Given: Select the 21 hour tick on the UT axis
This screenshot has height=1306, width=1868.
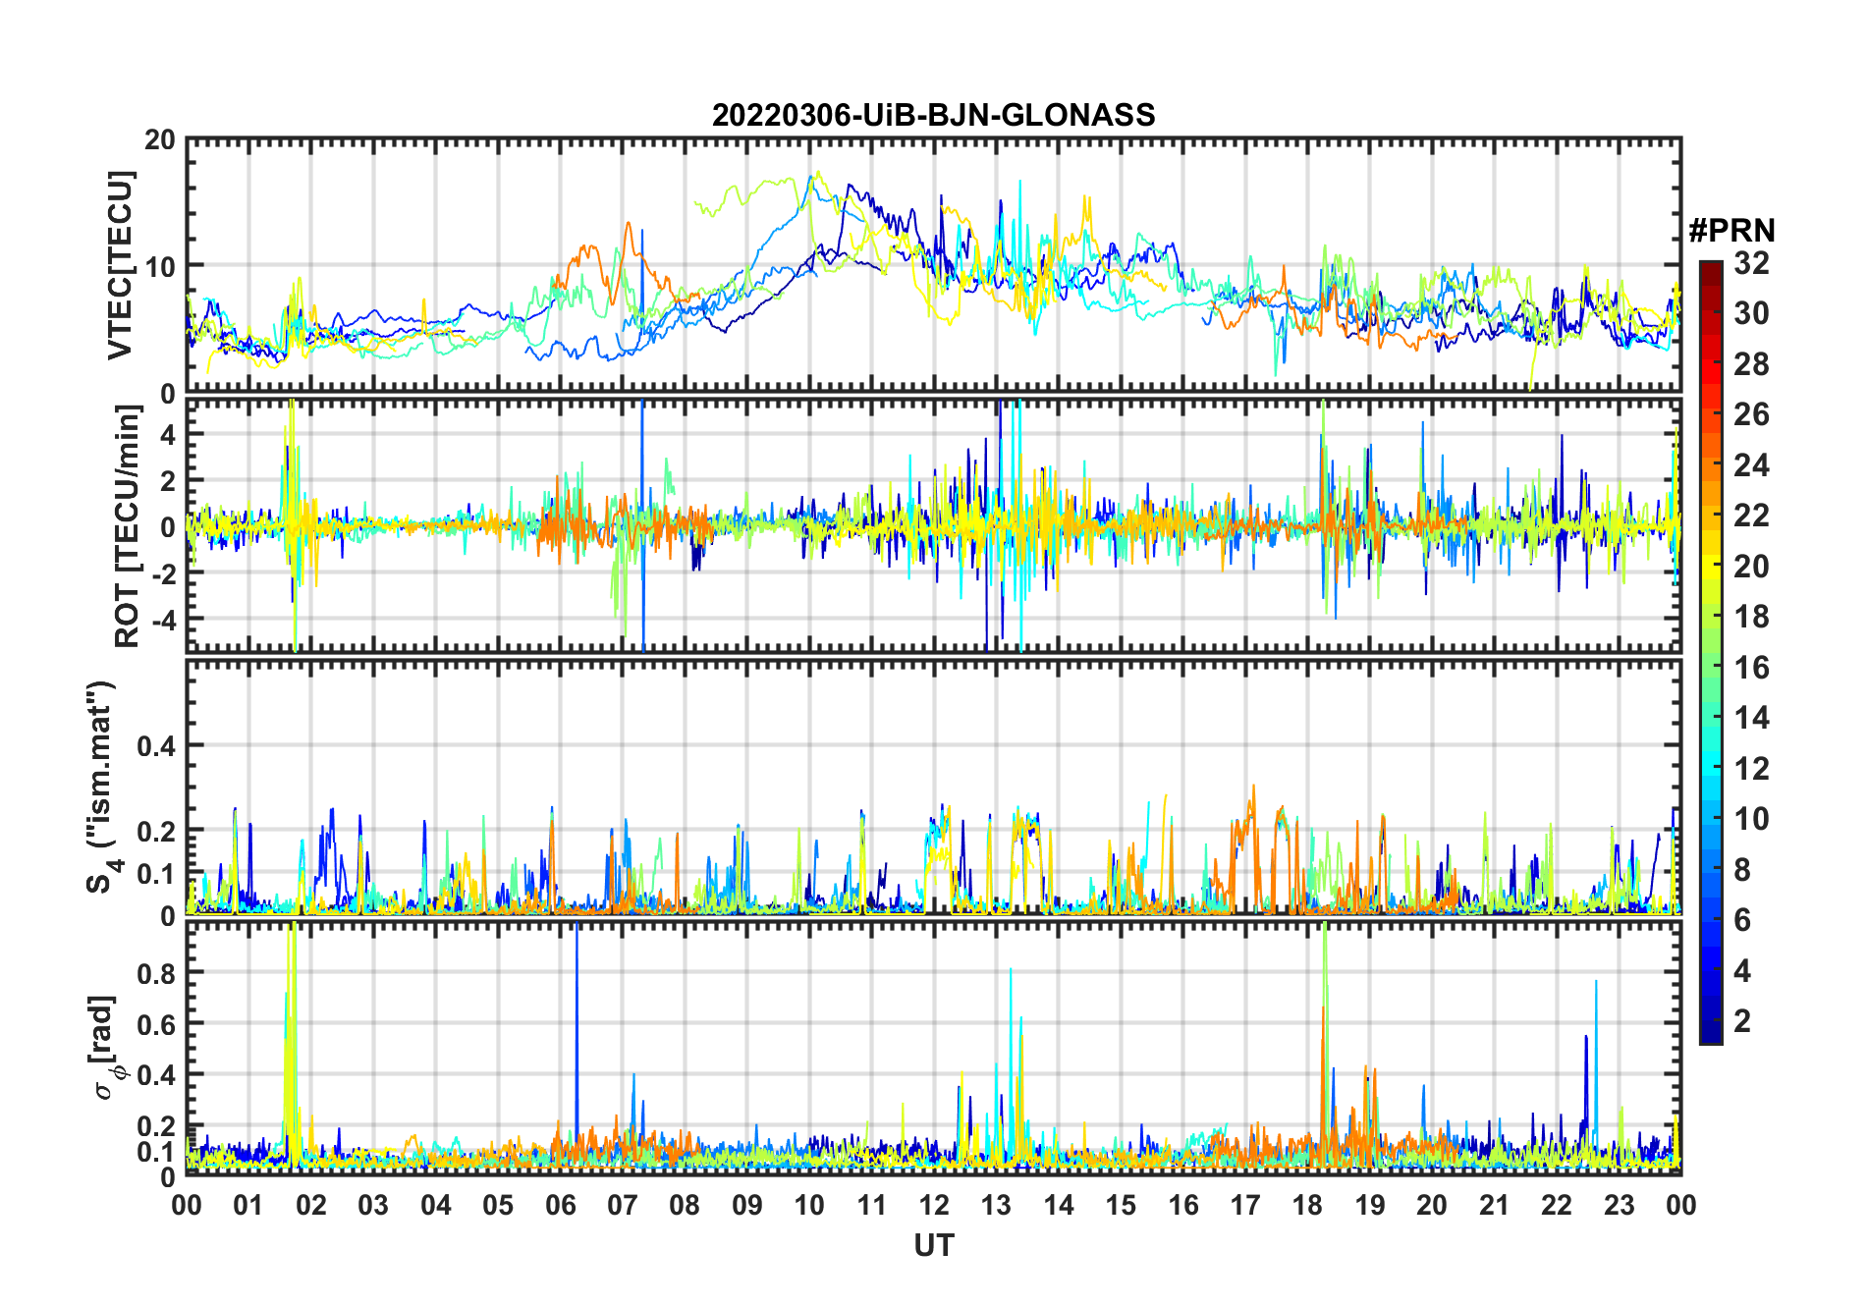Looking at the screenshot, I should coord(1494,1205).
